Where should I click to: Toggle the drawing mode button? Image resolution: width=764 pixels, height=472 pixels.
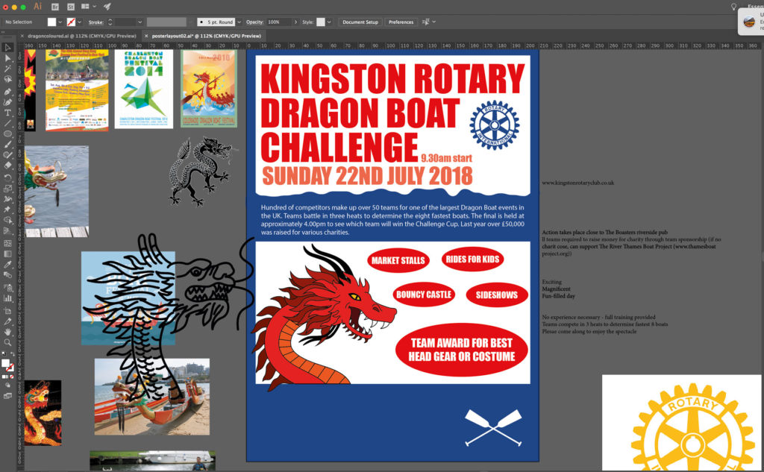point(7,386)
